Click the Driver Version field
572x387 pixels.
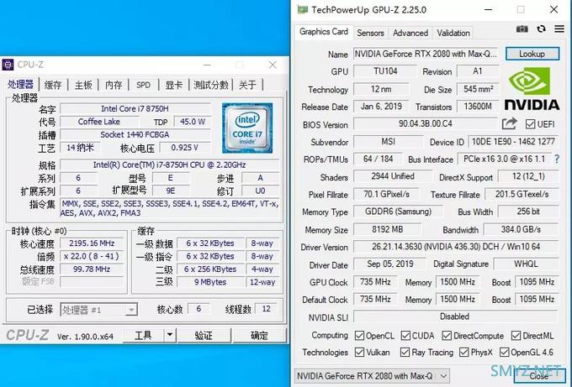tap(456, 247)
